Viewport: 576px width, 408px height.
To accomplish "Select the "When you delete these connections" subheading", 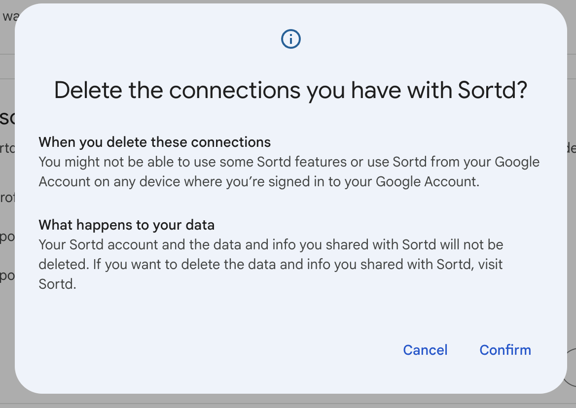I will 154,142.
